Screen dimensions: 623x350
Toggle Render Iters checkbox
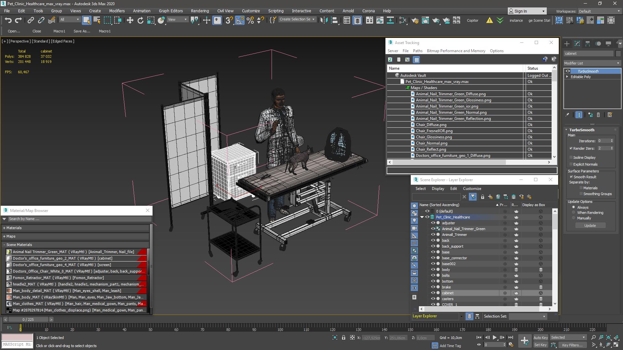point(571,148)
